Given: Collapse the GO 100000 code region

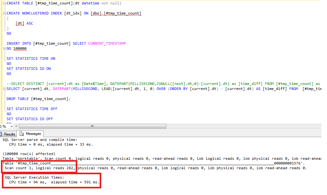Looking at the screenshot, I should tap(4, 49).
